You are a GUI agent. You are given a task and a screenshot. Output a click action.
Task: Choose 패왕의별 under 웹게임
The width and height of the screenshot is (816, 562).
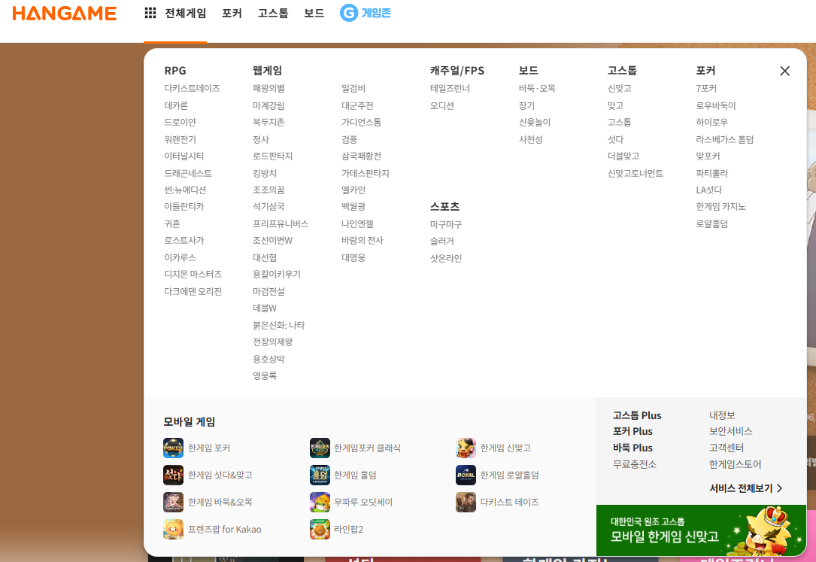[268, 89]
